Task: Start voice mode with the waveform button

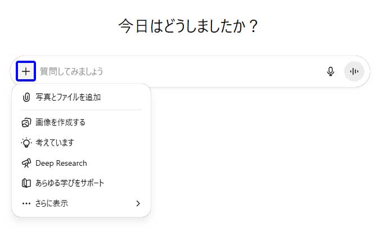Action: (x=354, y=71)
